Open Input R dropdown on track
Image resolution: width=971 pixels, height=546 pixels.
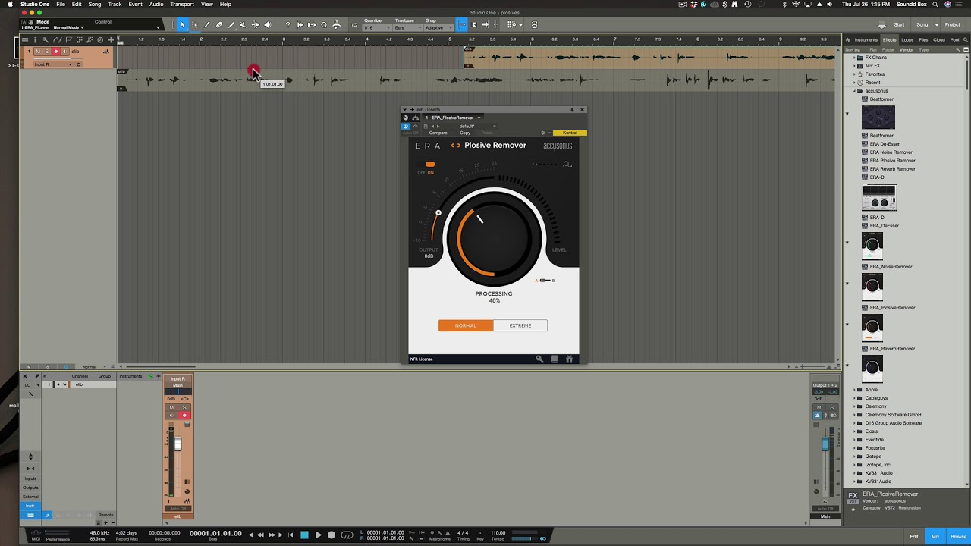point(53,64)
